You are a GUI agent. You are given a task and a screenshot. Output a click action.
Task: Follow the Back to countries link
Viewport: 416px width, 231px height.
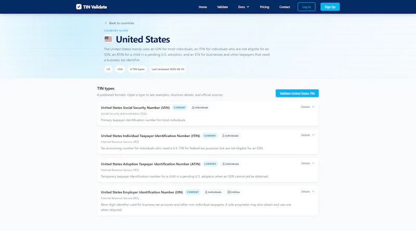120,23
